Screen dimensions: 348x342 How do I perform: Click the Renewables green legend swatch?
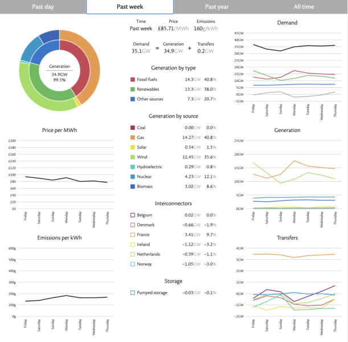(133, 89)
